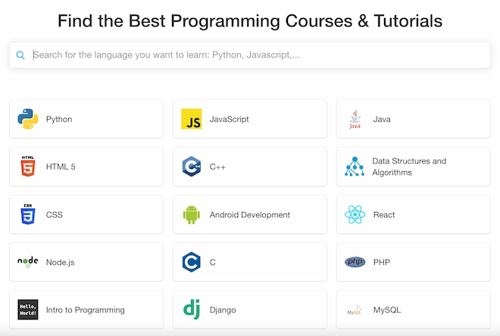The height and width of the screenshot is (336, 500).
Task: Select the Java text label
Action: pos(382,119)
